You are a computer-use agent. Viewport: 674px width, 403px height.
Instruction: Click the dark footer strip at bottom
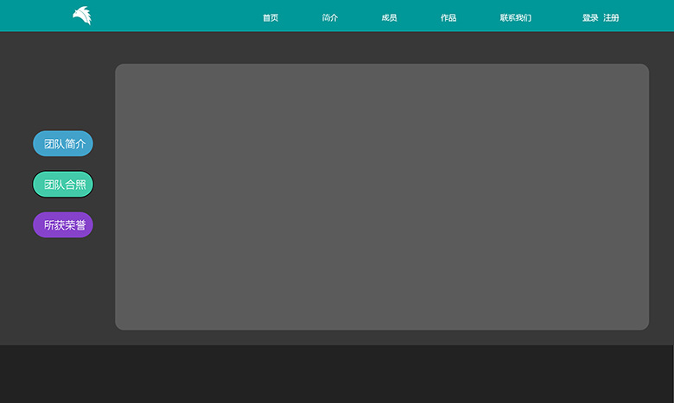[337, 375]
